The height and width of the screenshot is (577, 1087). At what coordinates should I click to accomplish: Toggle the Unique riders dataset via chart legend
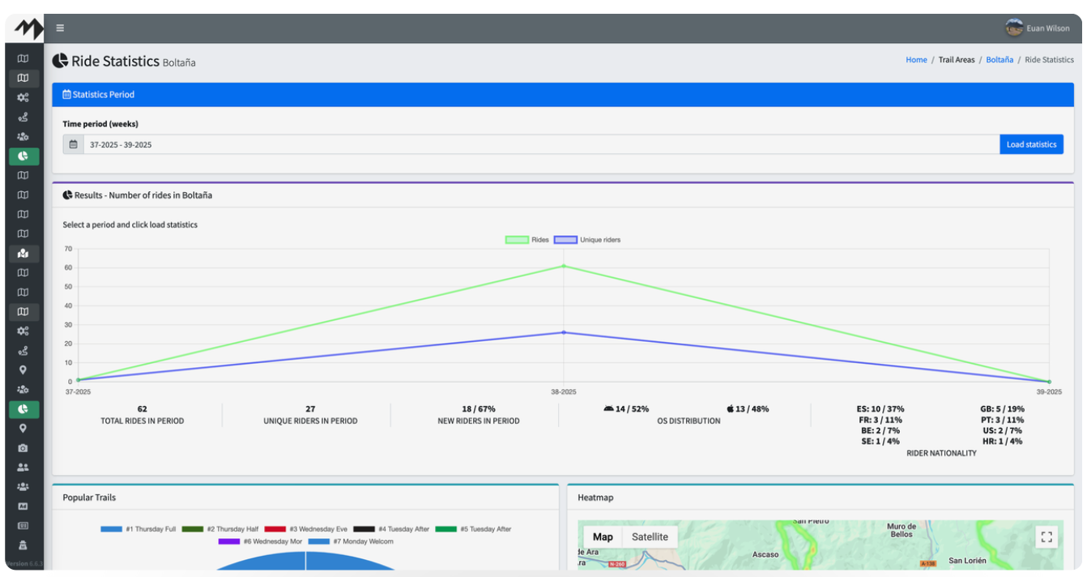[601, 239]
